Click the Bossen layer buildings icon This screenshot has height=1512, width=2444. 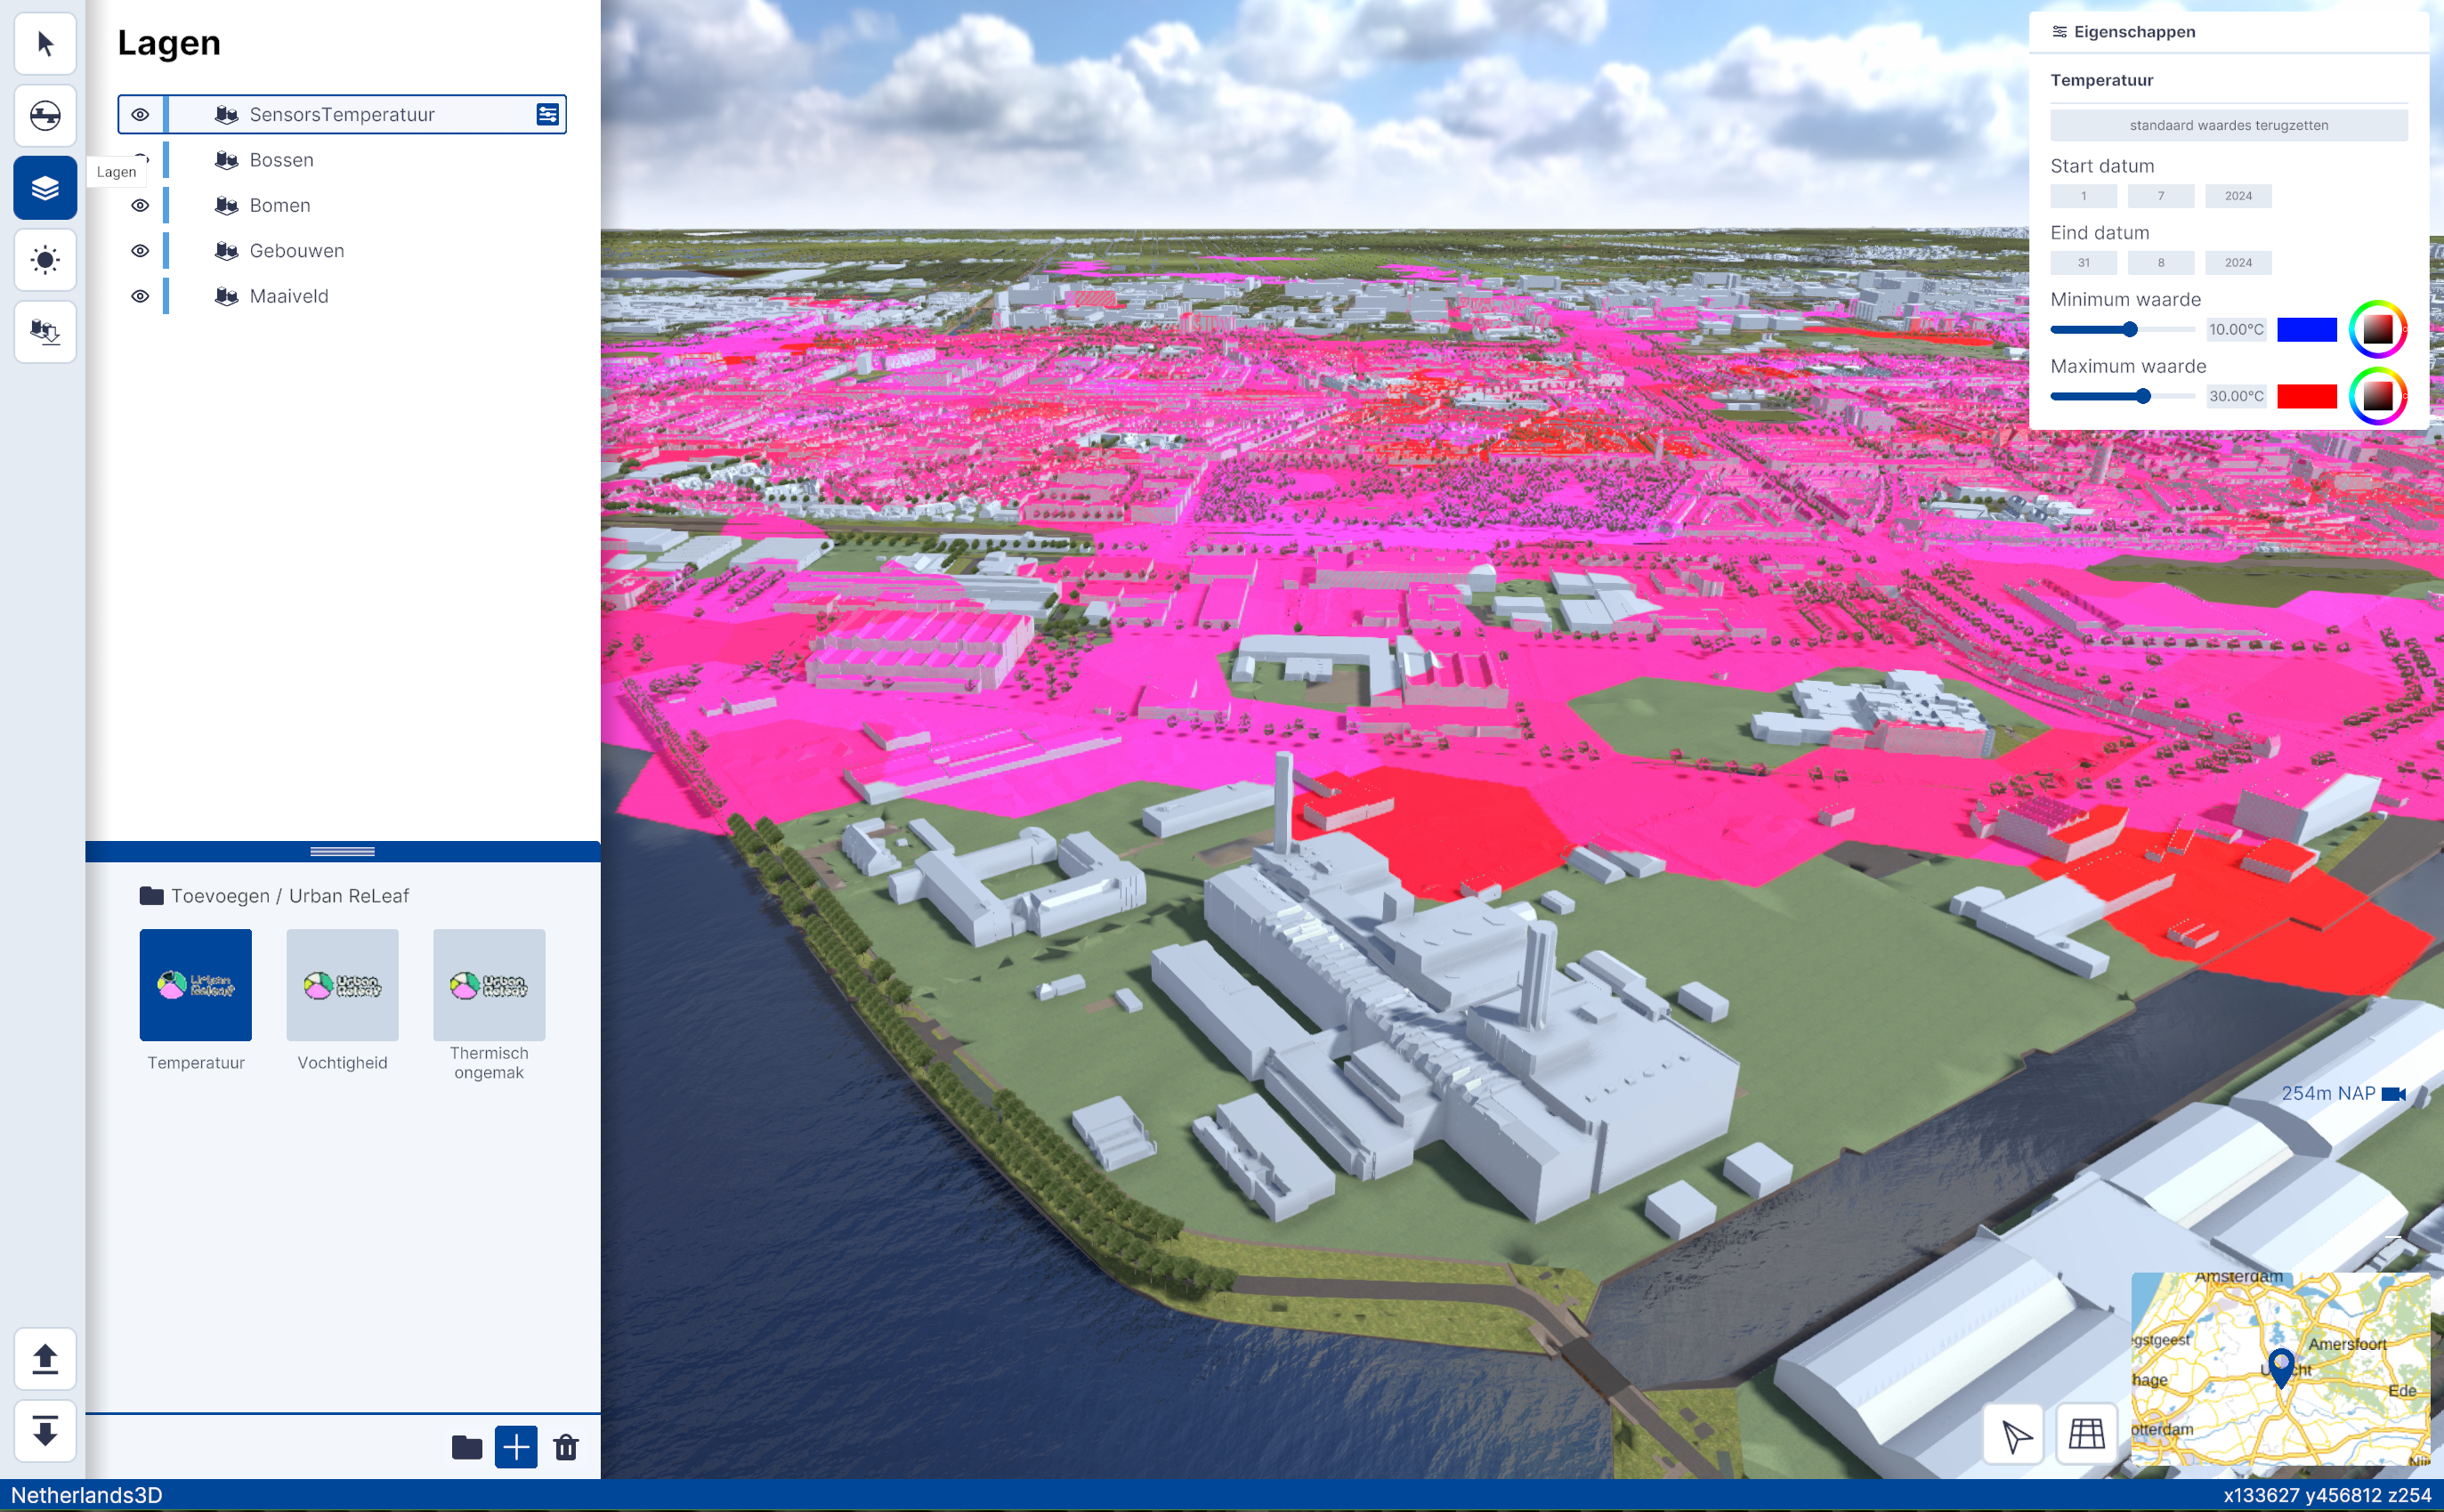tap(227, 160)
